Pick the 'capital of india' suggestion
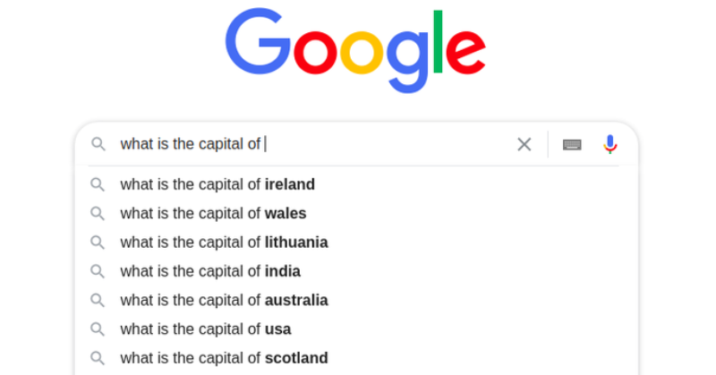Screen dimensions: 716x375 click(356, 271)
